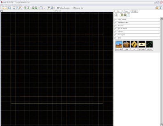This screenshot has height=126, width=163.
Task: Open the Edit menu in the menu bar
Action: [x=6, y=5]
